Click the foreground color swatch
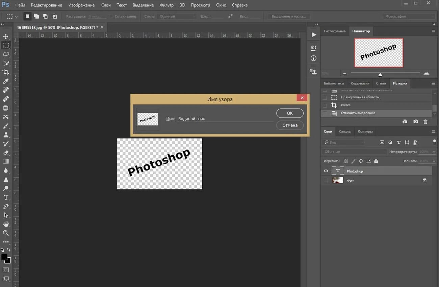439x287 pixels. [4, 257]
